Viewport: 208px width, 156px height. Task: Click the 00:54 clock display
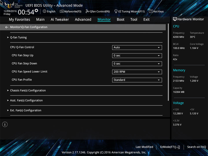coord(26,12)
